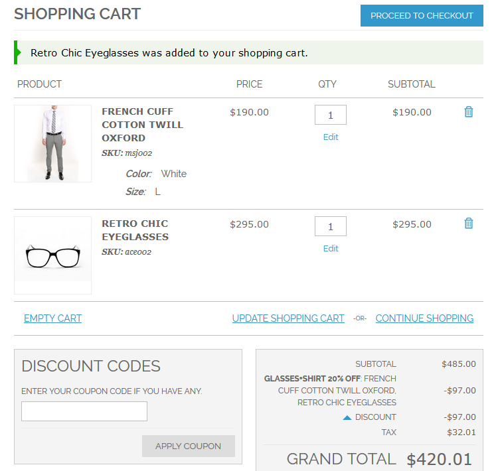Click the Discount row label in totals
Screen dimensions: 498x471
[x=375, y=417]
